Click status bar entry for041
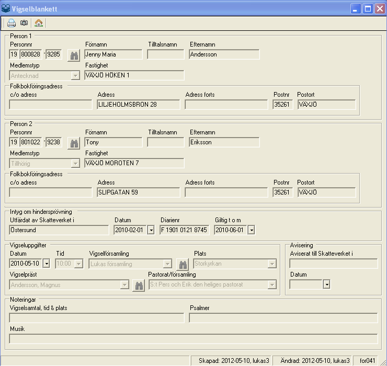The image size is (387, 366). (367, 361)
